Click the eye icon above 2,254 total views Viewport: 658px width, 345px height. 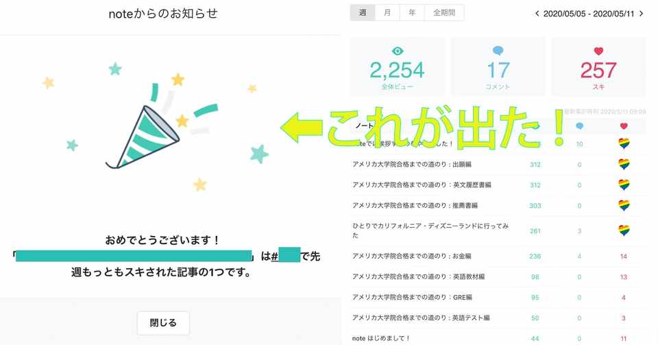(x=398, y=51)
